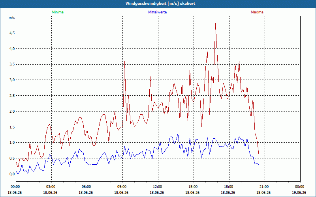Click the red Maxima legend label
316x197 pixels.
pos(257,12)
